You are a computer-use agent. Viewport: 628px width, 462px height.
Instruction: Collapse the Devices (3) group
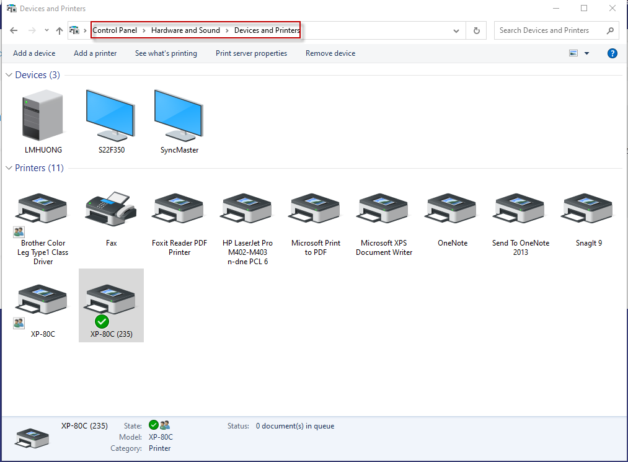pos(9,75)
